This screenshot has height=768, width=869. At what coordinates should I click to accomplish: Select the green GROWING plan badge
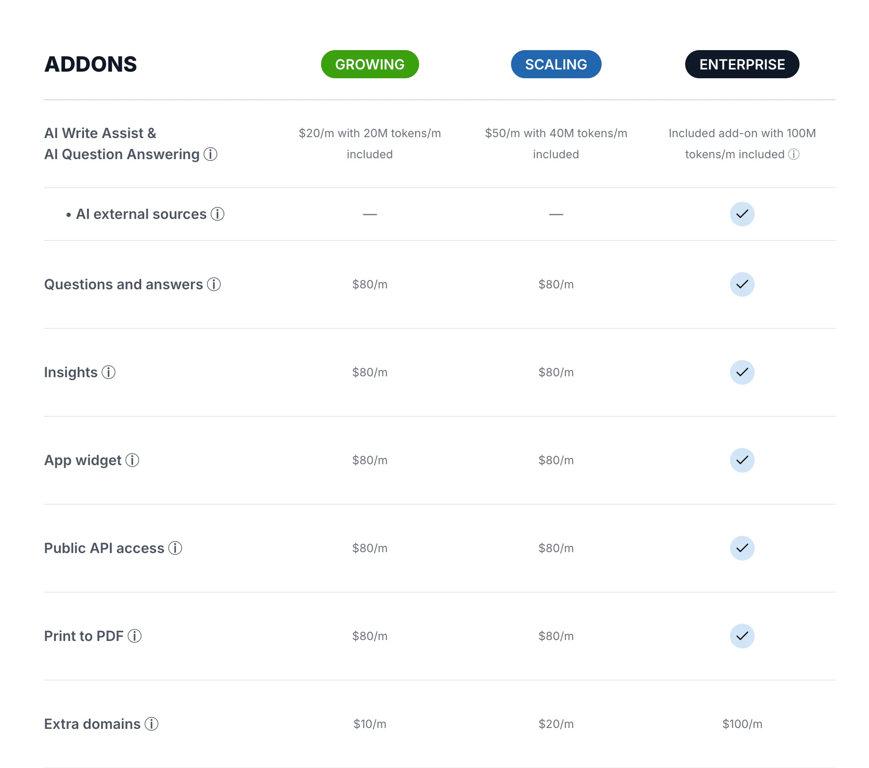pos(370,64)
